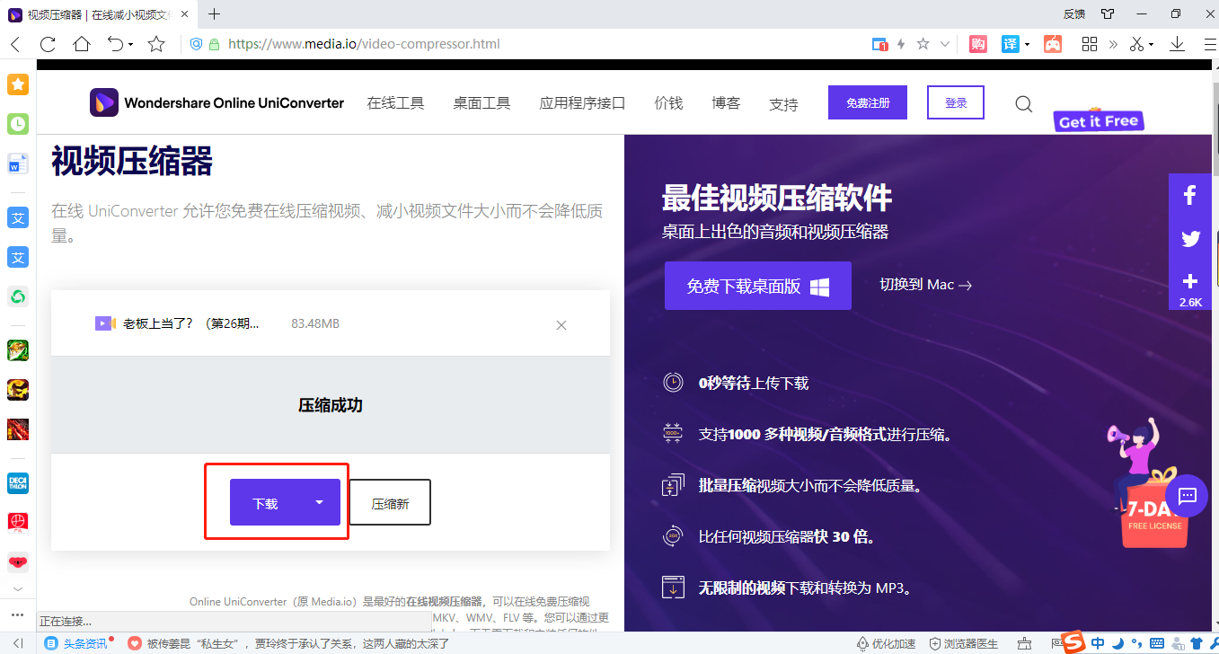Show more extensions with the double chevron

click(x=1114, y=44)
